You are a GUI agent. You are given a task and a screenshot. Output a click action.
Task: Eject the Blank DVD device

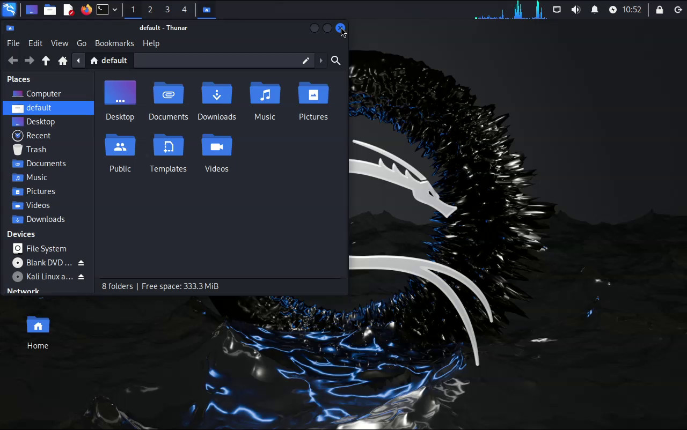tap(81, 263)
